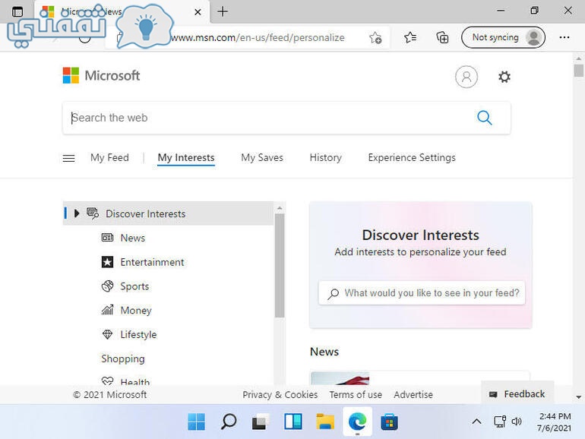This screenshot has height=439, width=585.
Task: Click the Microsoft logo
Action: coord(101,75)
